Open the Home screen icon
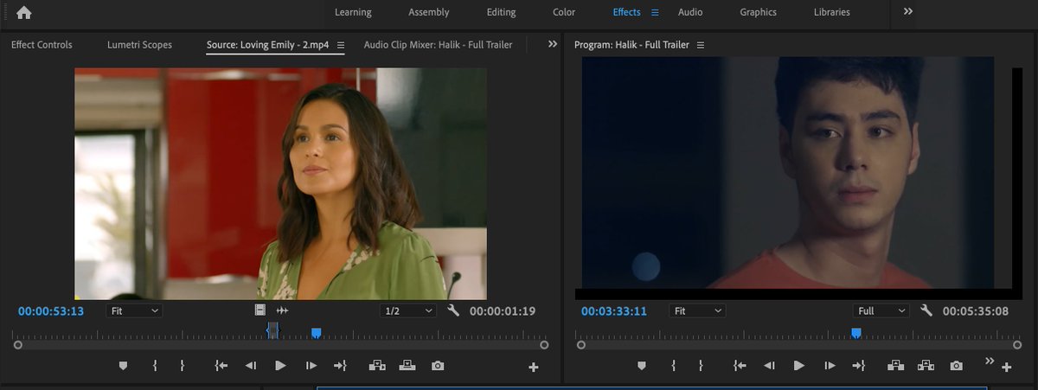Screen dimensions: 1038x390 click(x=24, y=12)
